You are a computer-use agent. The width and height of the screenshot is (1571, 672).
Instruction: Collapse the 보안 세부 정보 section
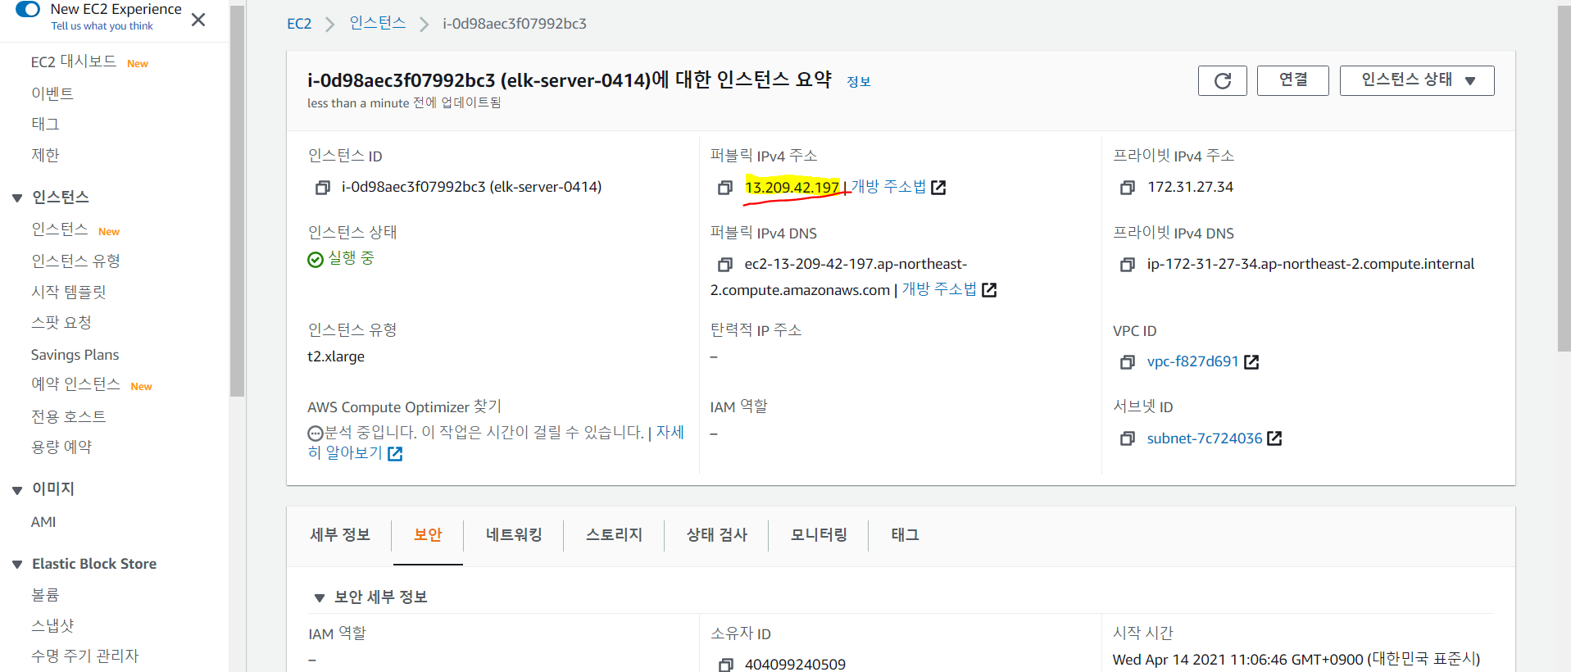point(320,598)
